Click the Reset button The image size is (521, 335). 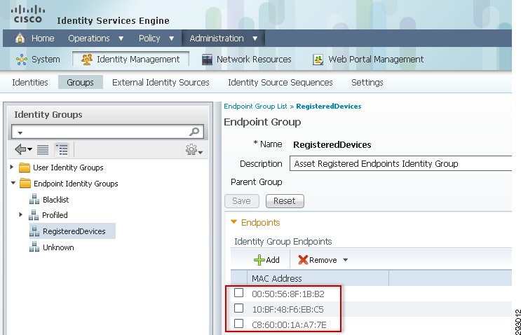click(x=285, y=201)
